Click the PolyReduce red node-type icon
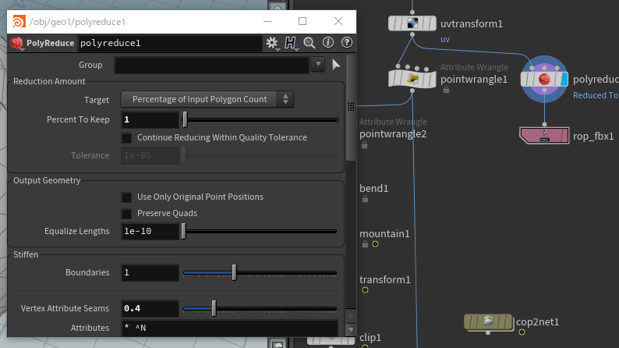Screen dimensions: 619x348 (16, 43)
